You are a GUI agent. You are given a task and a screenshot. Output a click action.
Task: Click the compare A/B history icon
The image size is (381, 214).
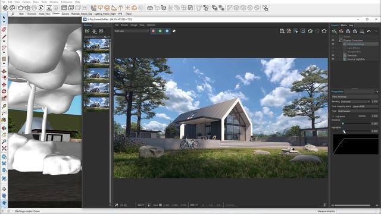94,31
